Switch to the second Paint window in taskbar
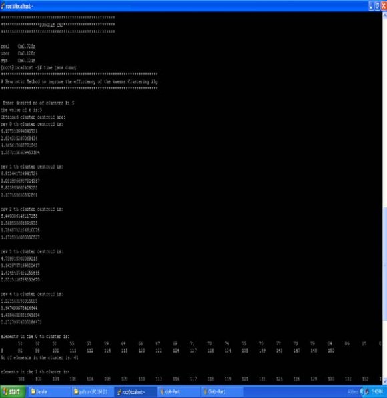This screenshot has height=398, width=387. [222, 391]
